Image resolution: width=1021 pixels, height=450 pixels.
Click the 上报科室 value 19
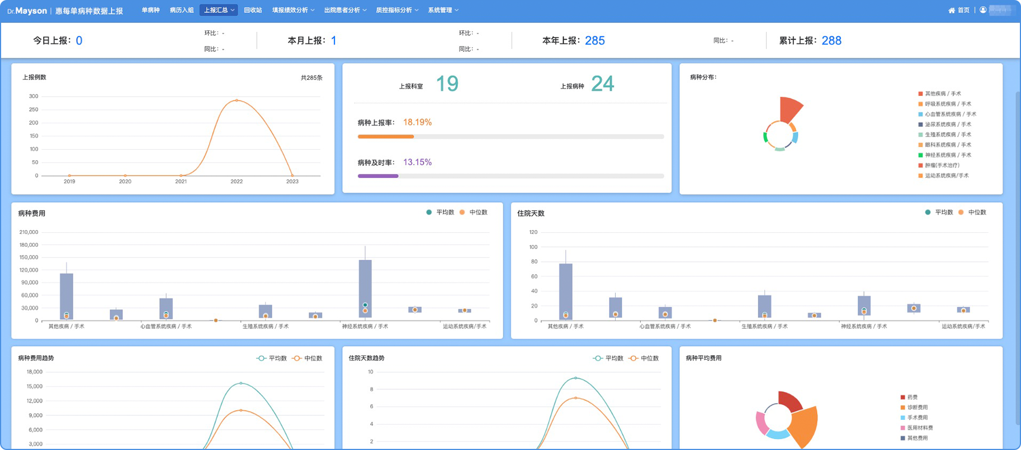(447, 84)
